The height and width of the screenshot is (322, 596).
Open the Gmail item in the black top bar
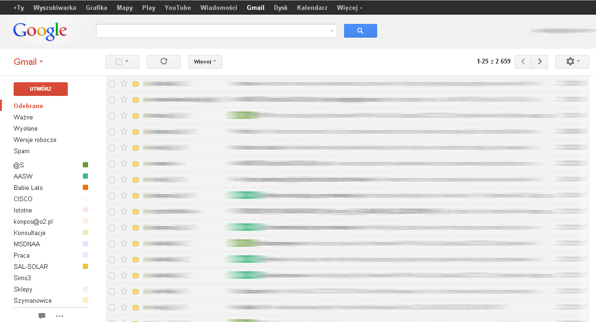pos(256,8)
